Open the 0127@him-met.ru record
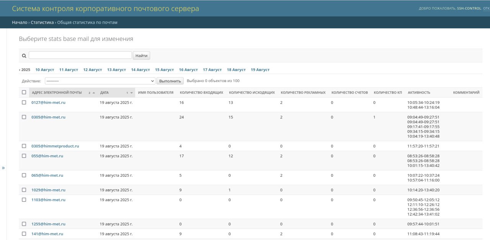Viewport: 490px width, 240px height. [x=48, y=103]
